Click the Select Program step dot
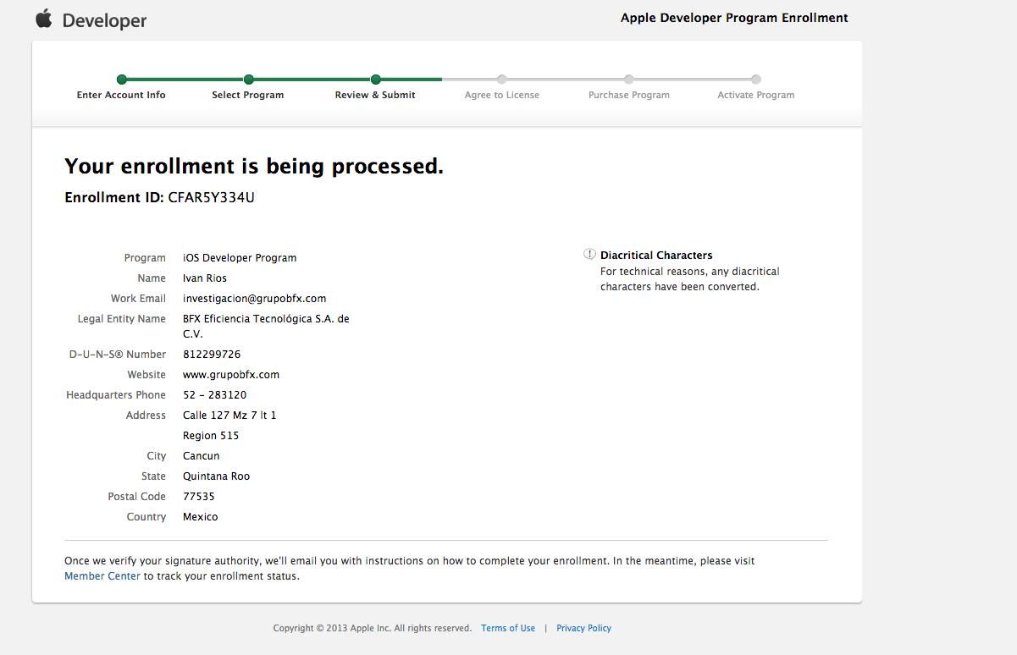Screen dimensions: 1017x655 248,80
